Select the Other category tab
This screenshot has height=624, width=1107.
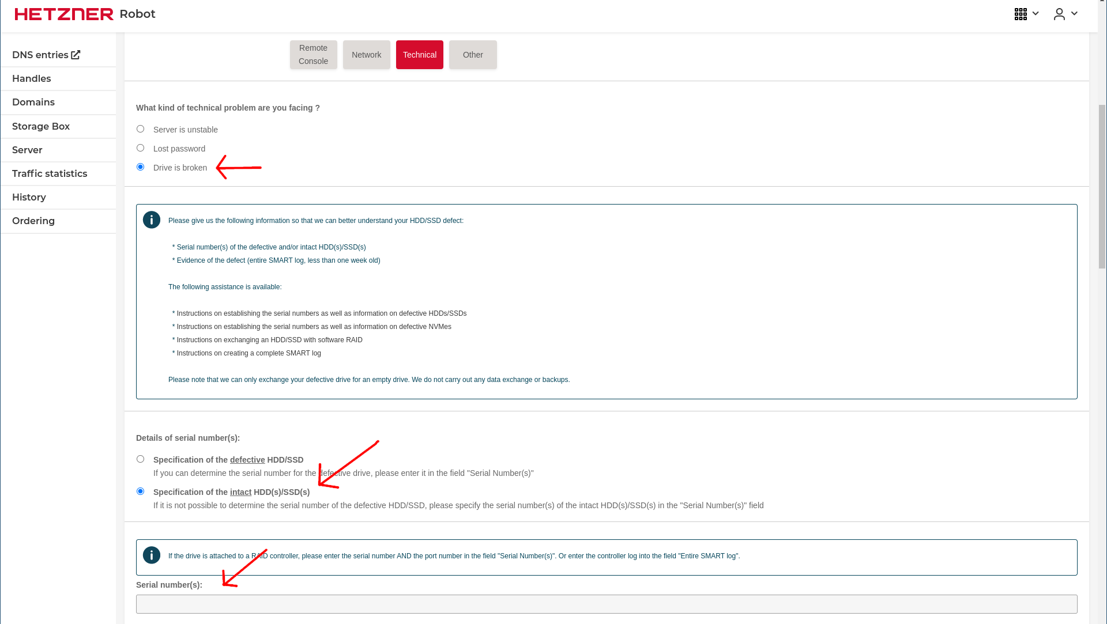473,55
